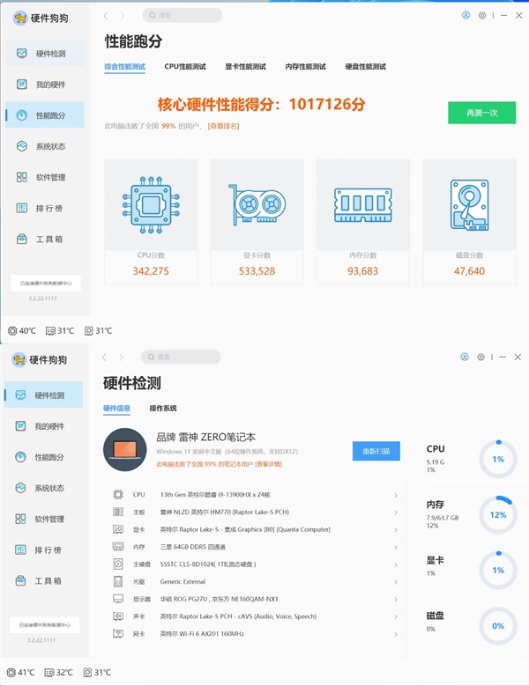Select 硬件检测 in the bottom window sidebar

(43, 395)
